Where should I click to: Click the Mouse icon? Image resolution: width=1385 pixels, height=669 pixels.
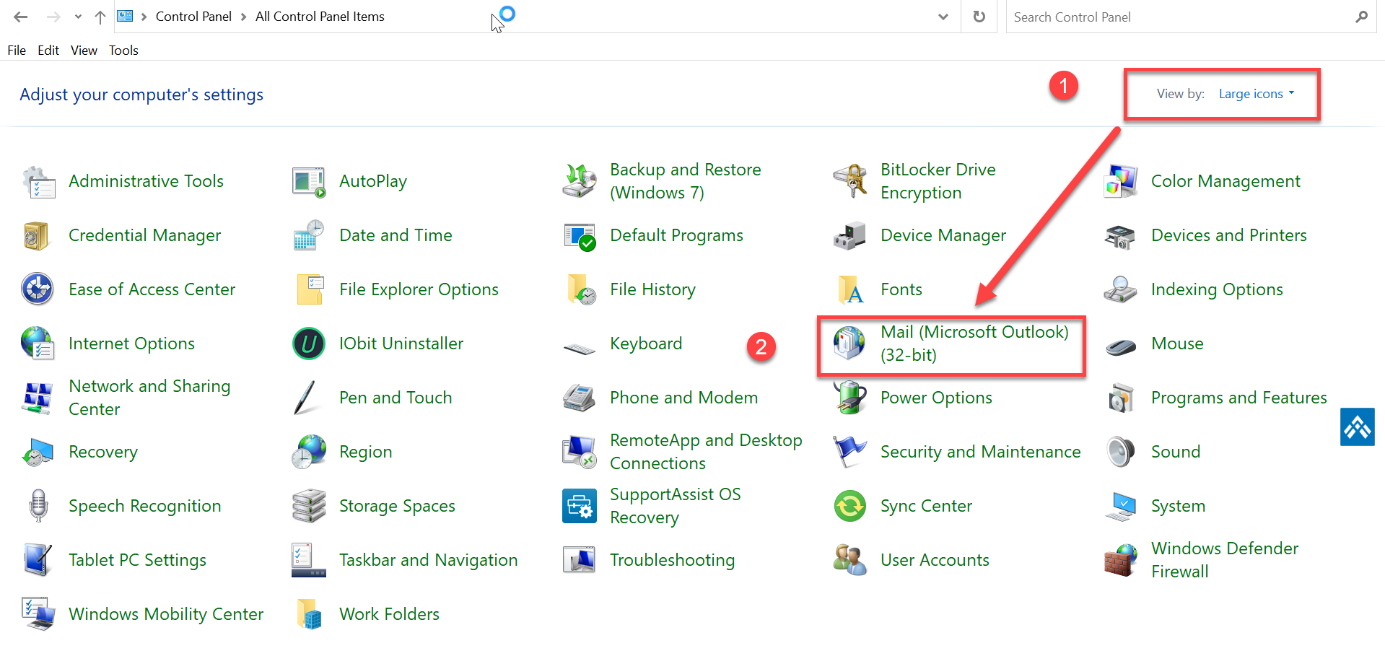pyautogui.click(x=1121, y=346)
